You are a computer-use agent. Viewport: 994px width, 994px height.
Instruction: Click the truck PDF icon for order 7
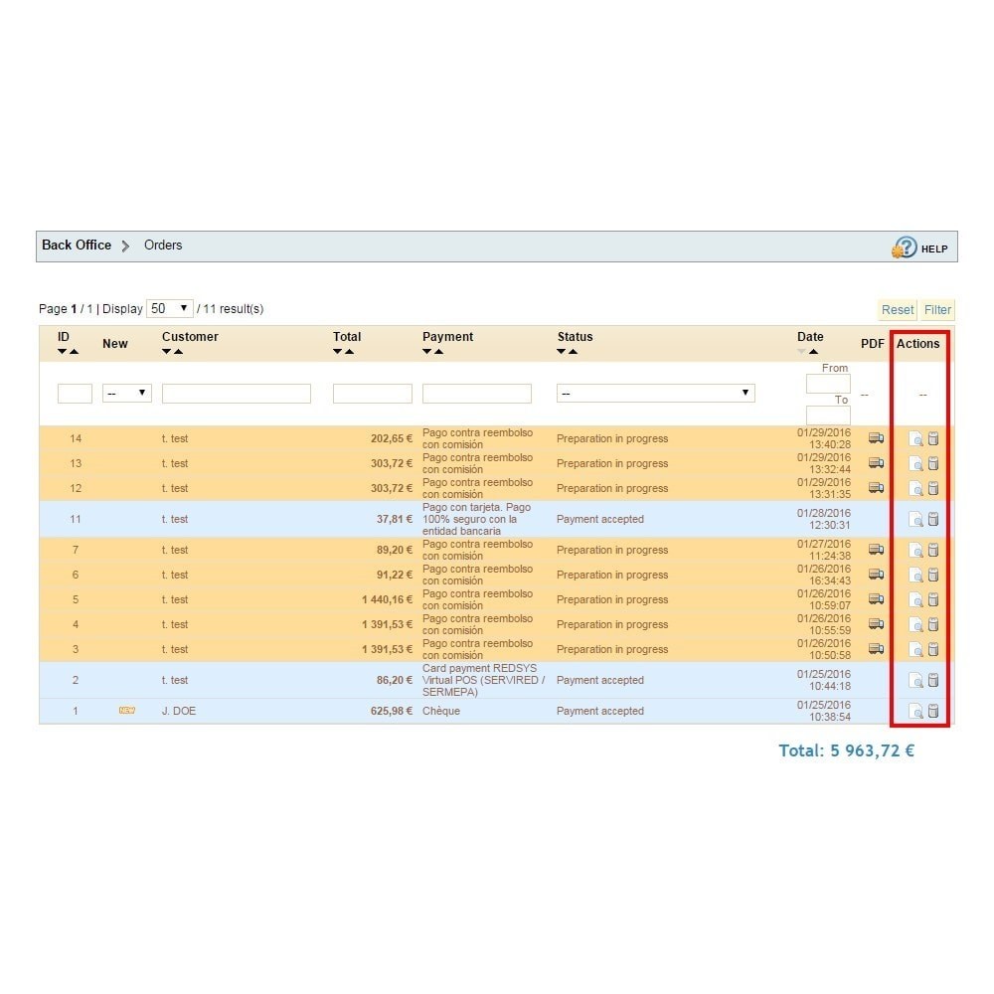click(x=876, y=549)
